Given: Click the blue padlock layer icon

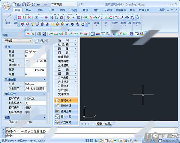Looking at the screenshot, I should coord(67,24).
